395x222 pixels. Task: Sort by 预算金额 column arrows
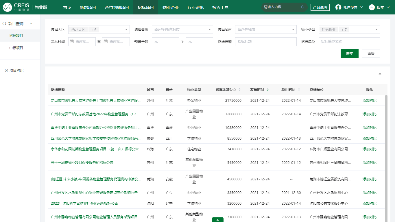pos(239,90)
